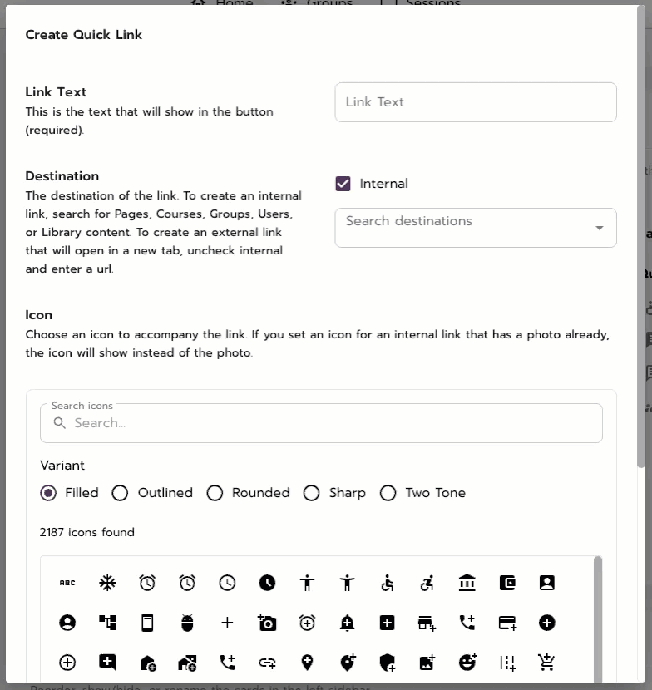Select the credit card add icon
652x690 pixels.
click(507, 623)
